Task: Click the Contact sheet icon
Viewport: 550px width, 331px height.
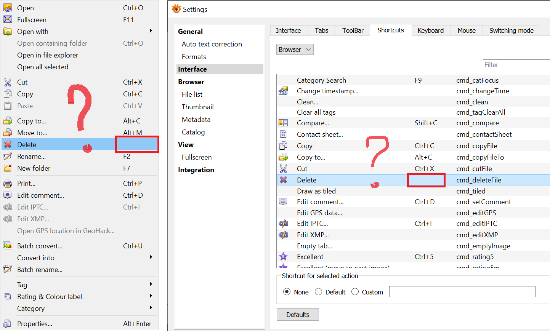Action: click(x=283, y=134)
